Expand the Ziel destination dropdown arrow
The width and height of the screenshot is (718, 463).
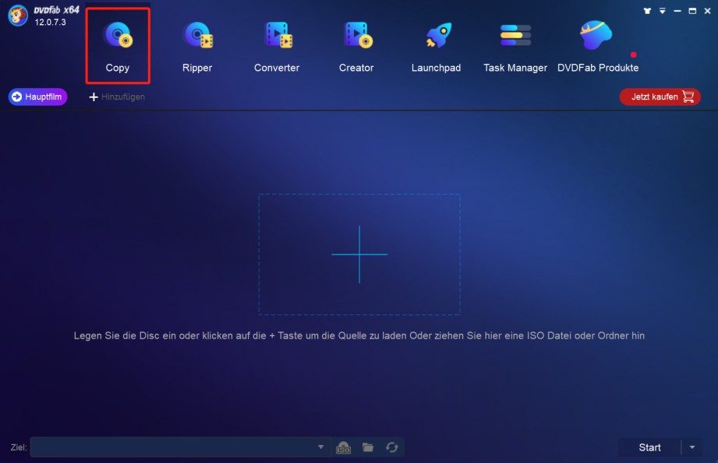[320, 447]
